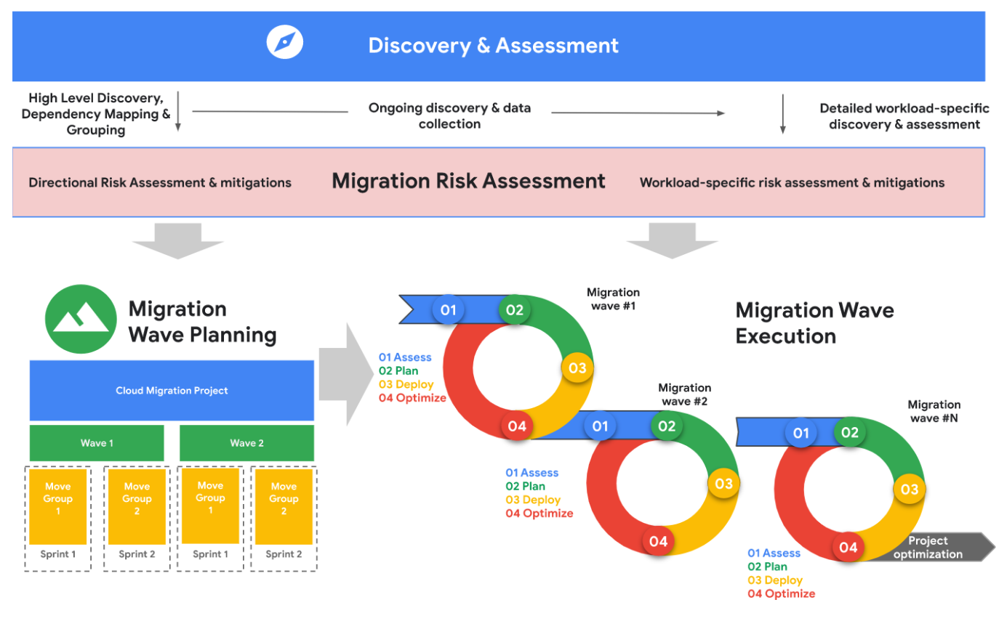Select the Discovery & Assessment header tab
The width and height of the screenshot is (1007, 621).
(494, 45)
